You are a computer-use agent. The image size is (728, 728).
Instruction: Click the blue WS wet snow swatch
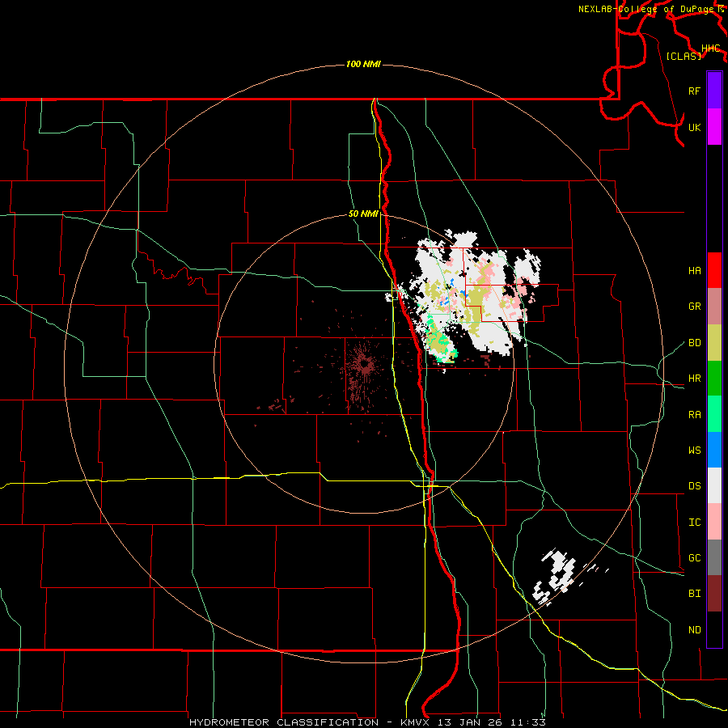(714, 450)
